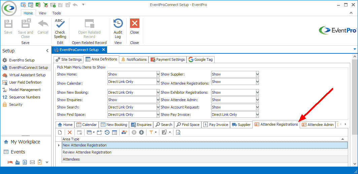Switch to the Payment Settings tab
358x174 pixels.
coord(168,59)
